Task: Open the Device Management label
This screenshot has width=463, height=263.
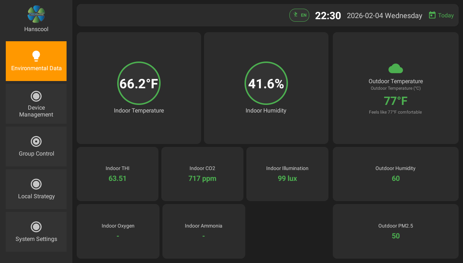Action: 36,111
